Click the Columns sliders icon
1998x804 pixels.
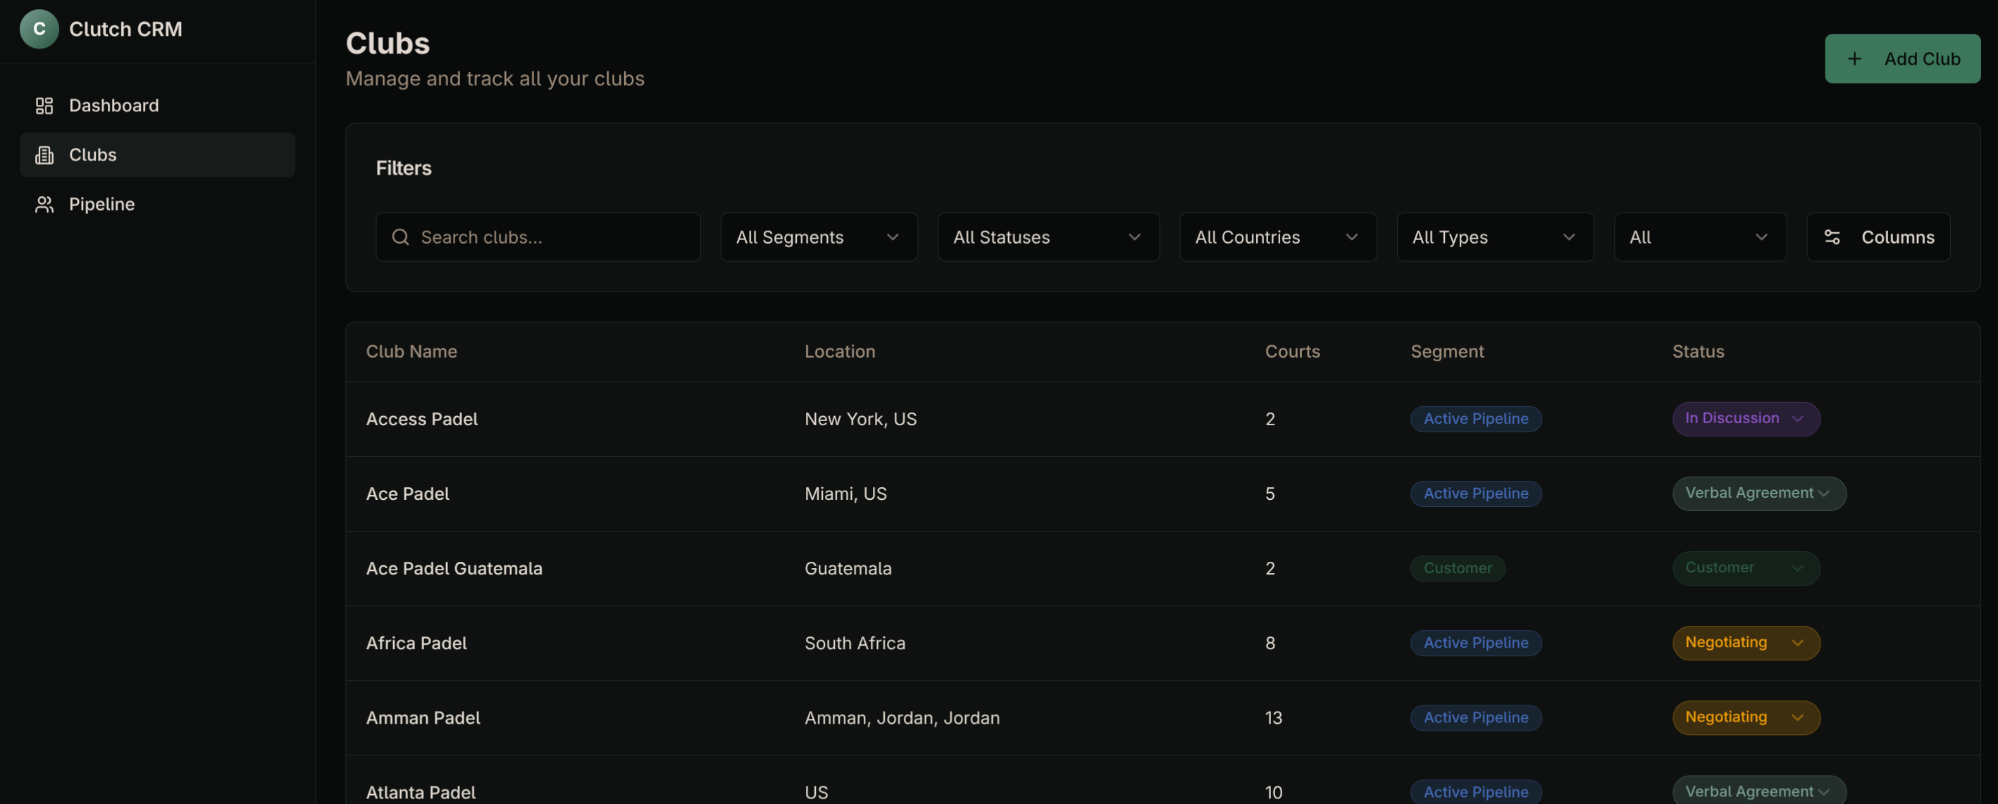tap(1831, 237)
